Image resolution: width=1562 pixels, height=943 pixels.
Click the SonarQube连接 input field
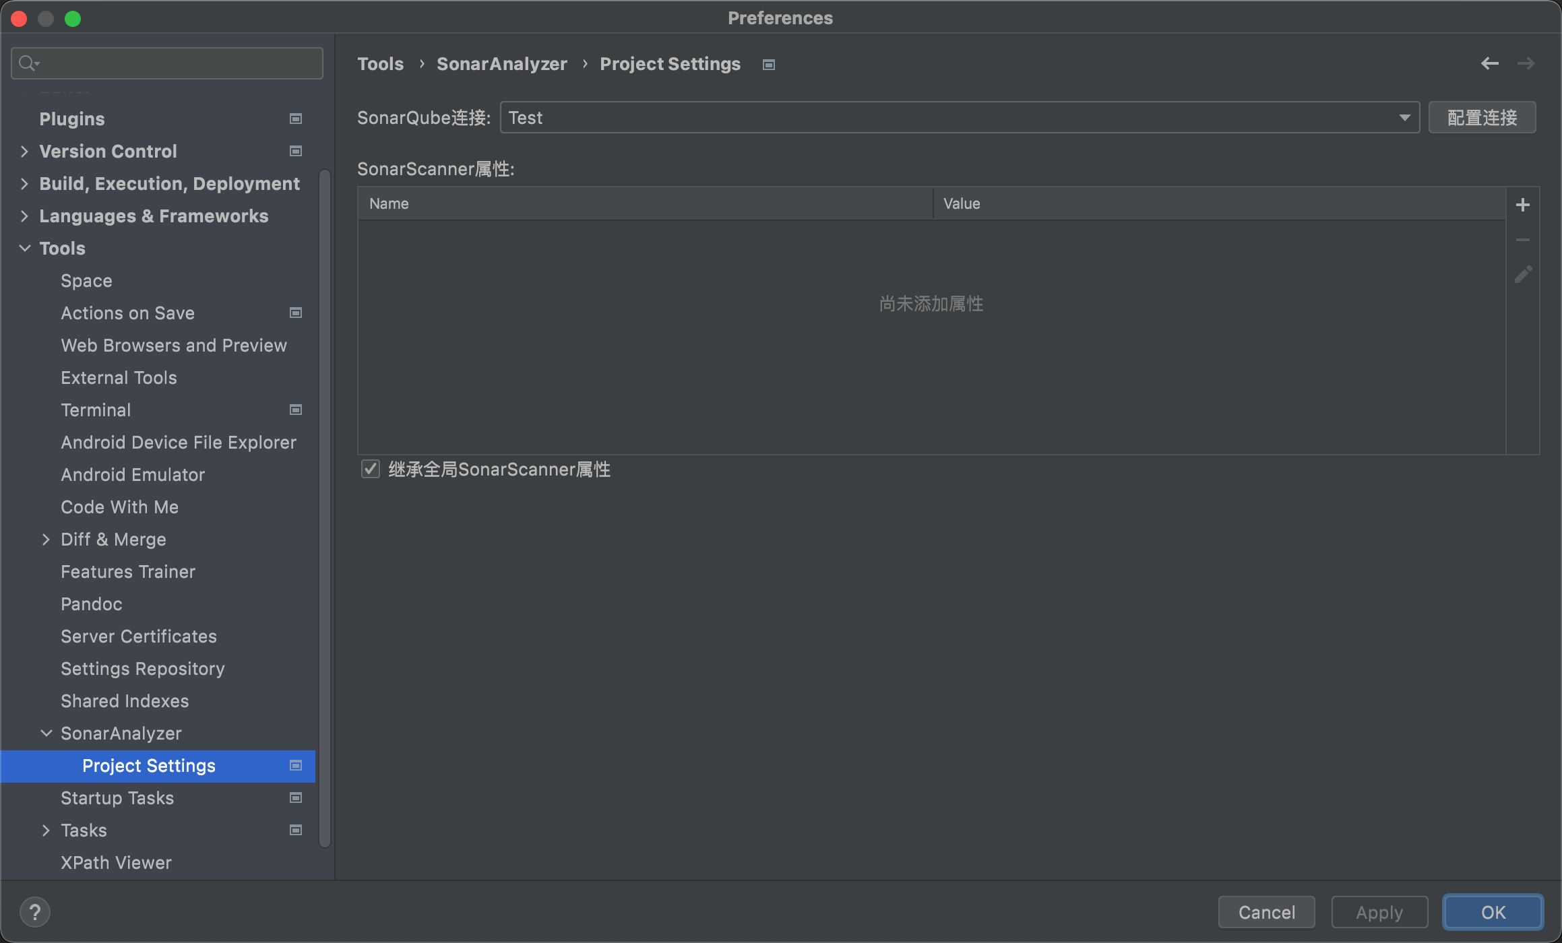pyautogui.click(x=958, y=117)
